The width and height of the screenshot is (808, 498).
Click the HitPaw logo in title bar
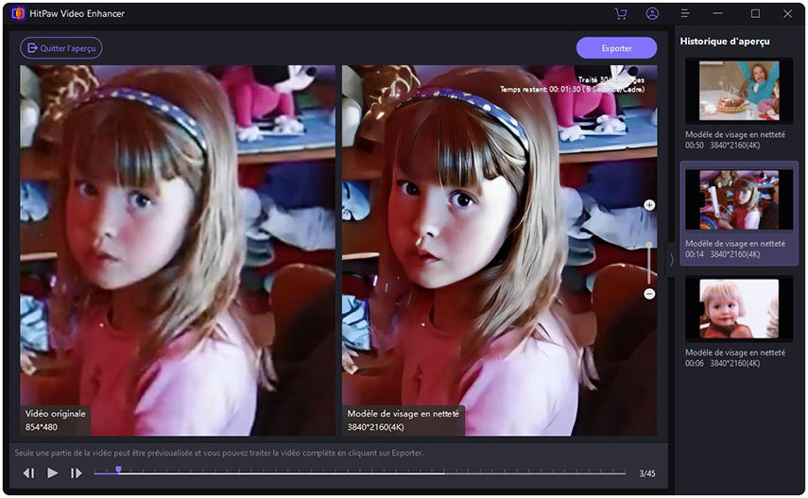tap(17, 14)
